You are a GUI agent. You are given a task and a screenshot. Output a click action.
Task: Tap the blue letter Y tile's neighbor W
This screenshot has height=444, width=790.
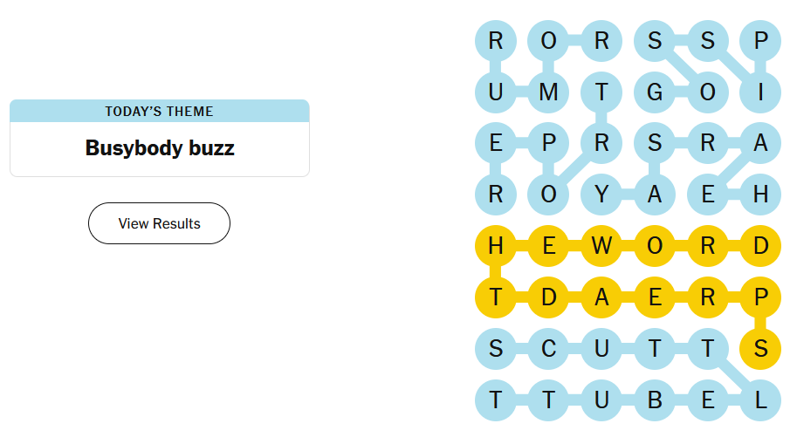click(x=601, y=246)
